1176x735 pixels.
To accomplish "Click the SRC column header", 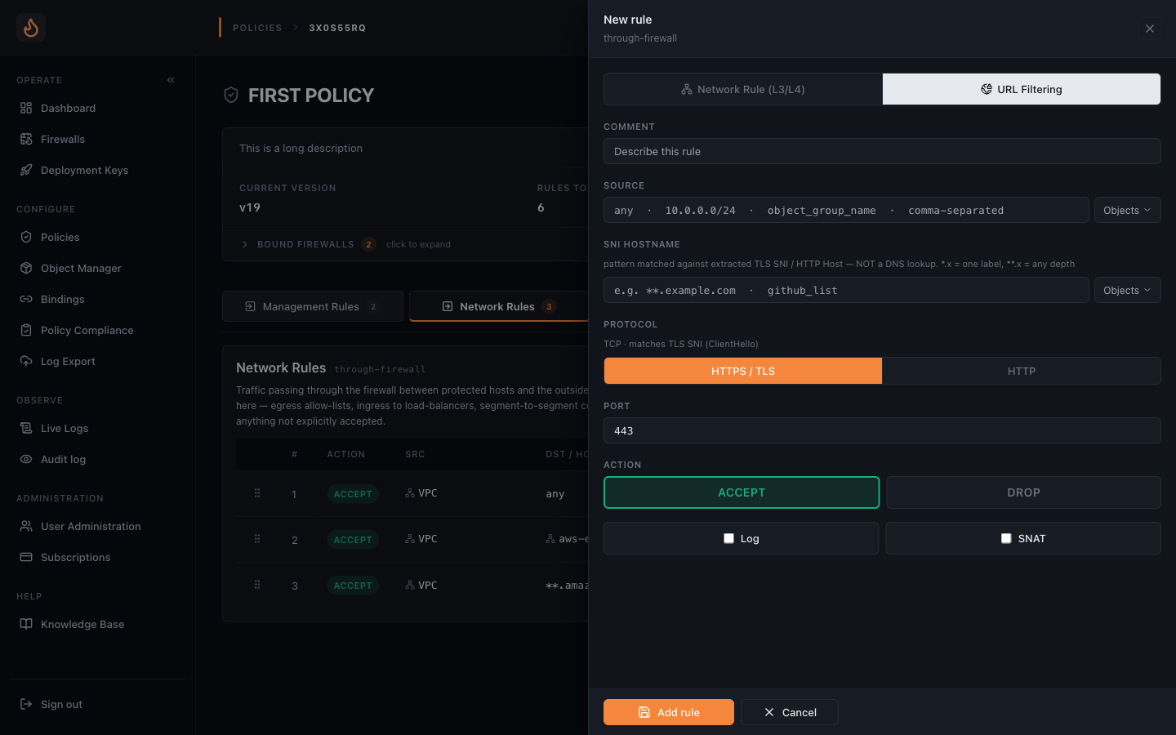I will tap(415, 454).
